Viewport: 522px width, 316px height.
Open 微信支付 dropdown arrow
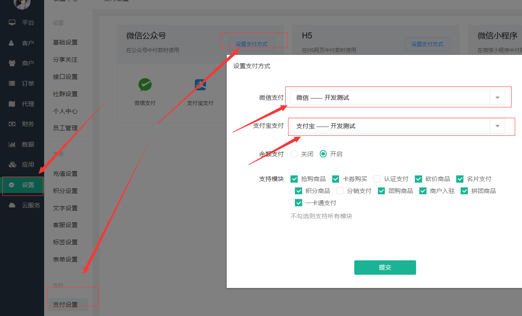click(x=498, y=97)
